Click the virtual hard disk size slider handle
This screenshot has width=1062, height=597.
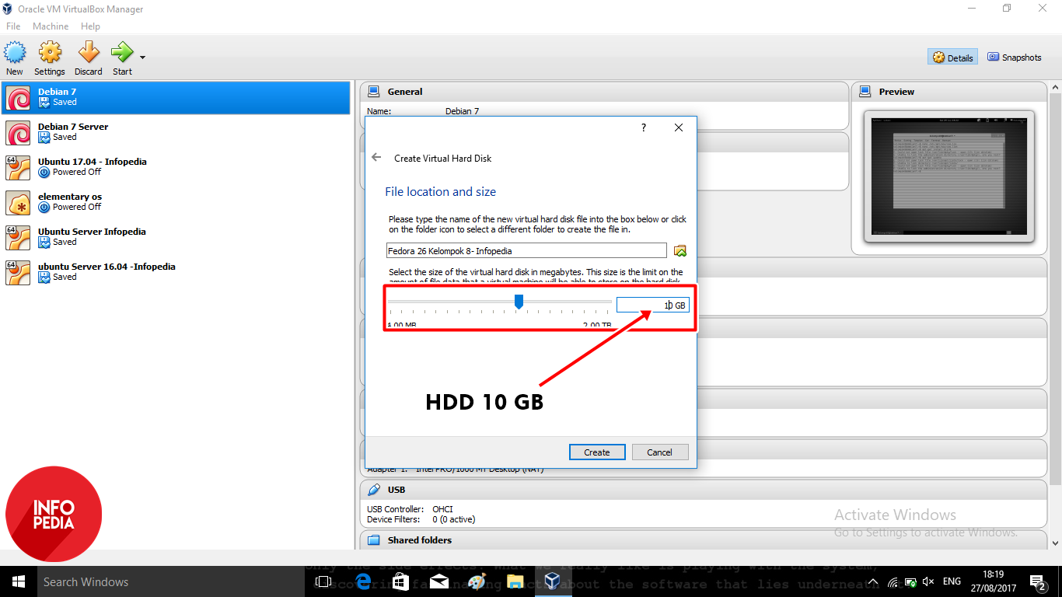[x=519, y=302]
